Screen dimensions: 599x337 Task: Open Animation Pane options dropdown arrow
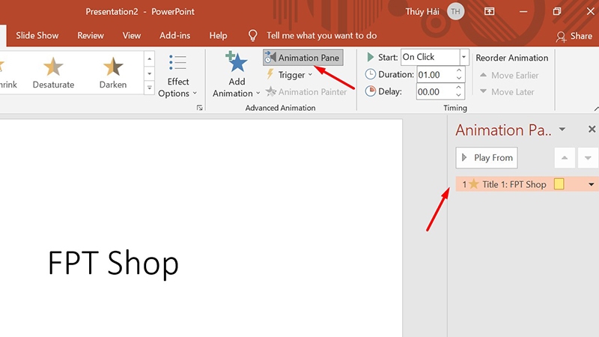tap(562, 129)
